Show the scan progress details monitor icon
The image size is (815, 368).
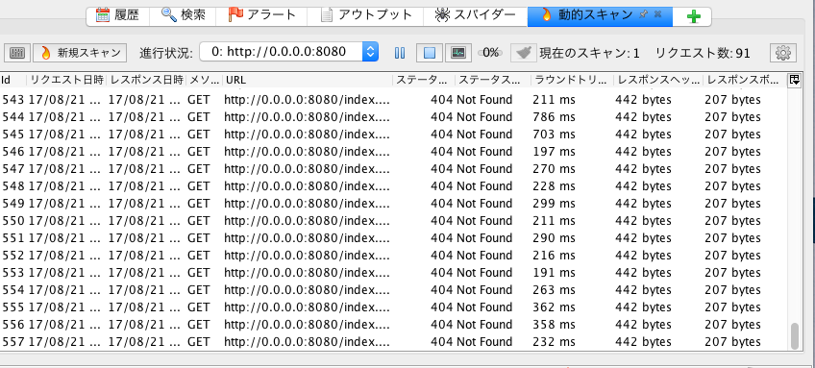(x=458, y=53)
